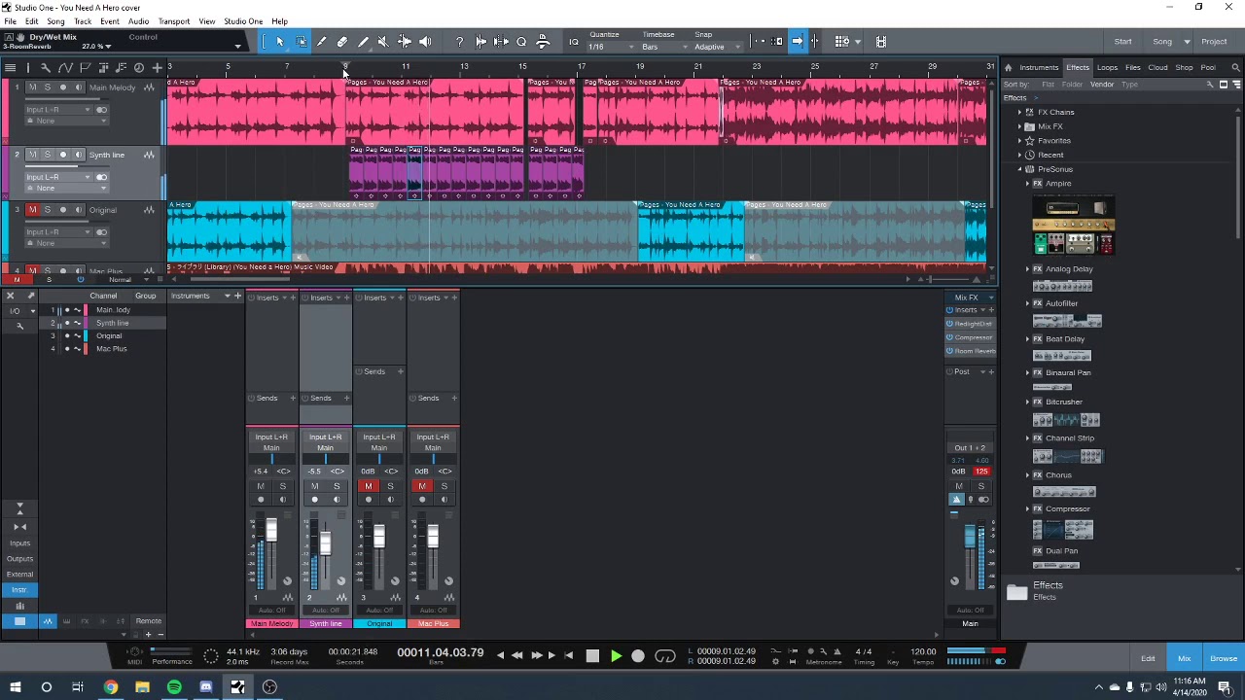The image size is (1245, 700).
Task: Click the Main output fader
Action: coord(970,537)
